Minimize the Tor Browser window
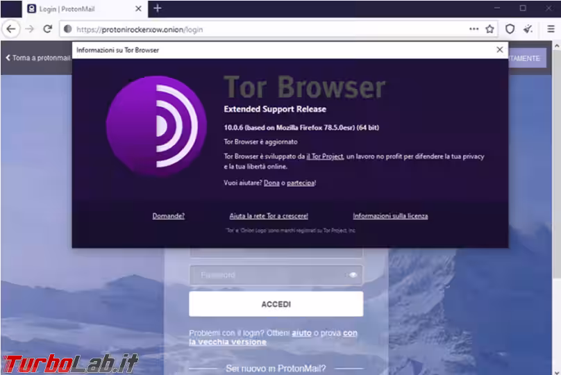Screen dimensions: 561x375 point(497,8)
